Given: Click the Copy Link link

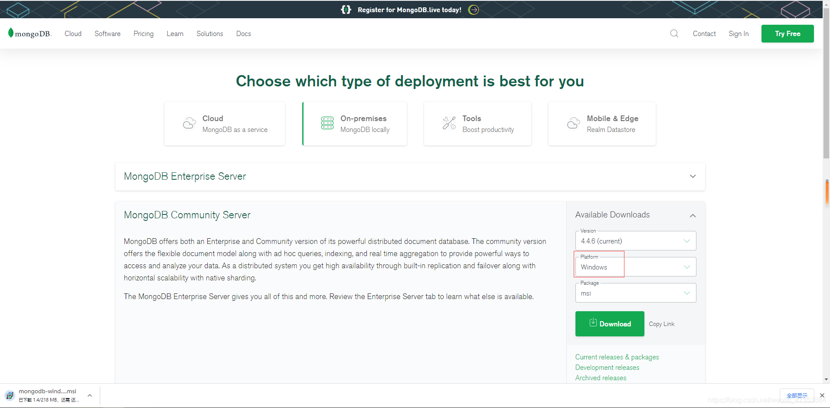Looking at the screenshot, I should click(662, 324).
